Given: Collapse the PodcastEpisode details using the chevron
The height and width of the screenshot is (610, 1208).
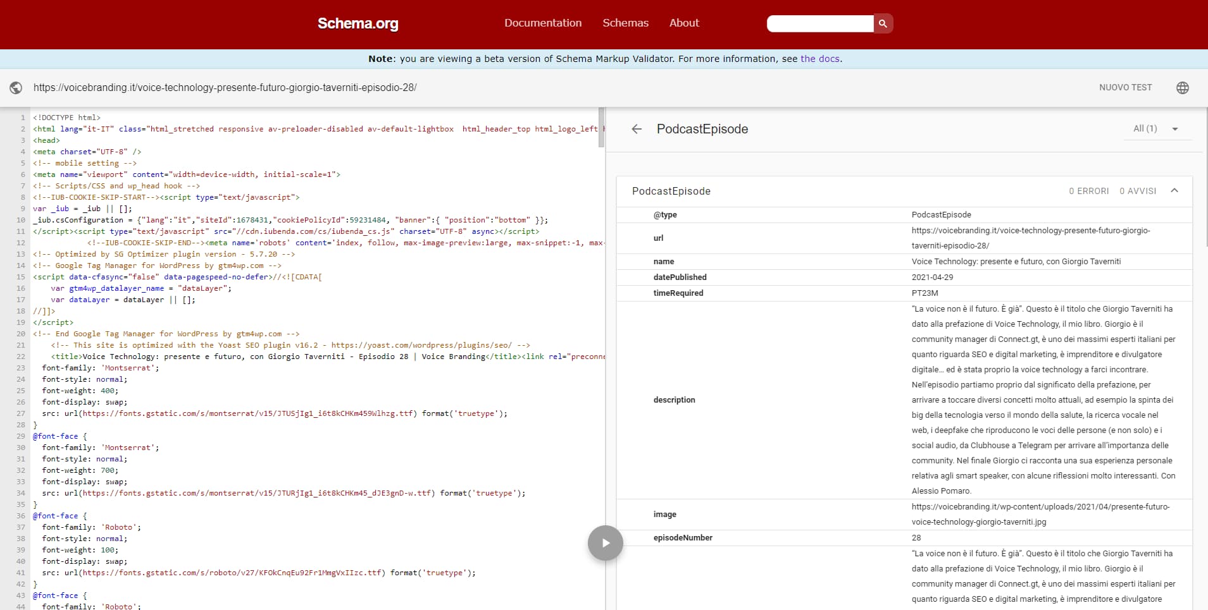Looking at the screenshot, I should [x=1174, y=190].
